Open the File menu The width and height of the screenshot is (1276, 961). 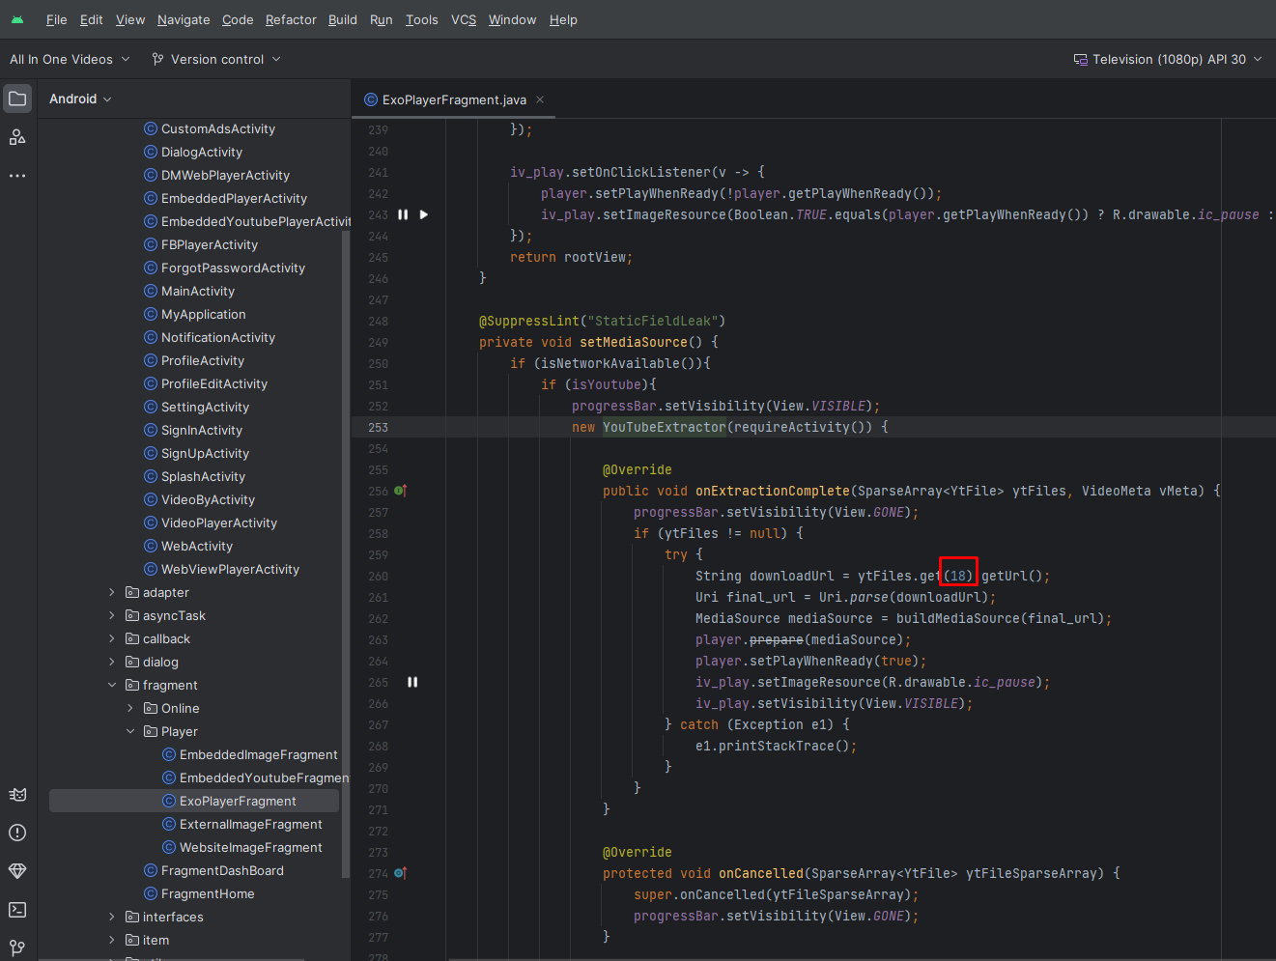coord(56,19)
